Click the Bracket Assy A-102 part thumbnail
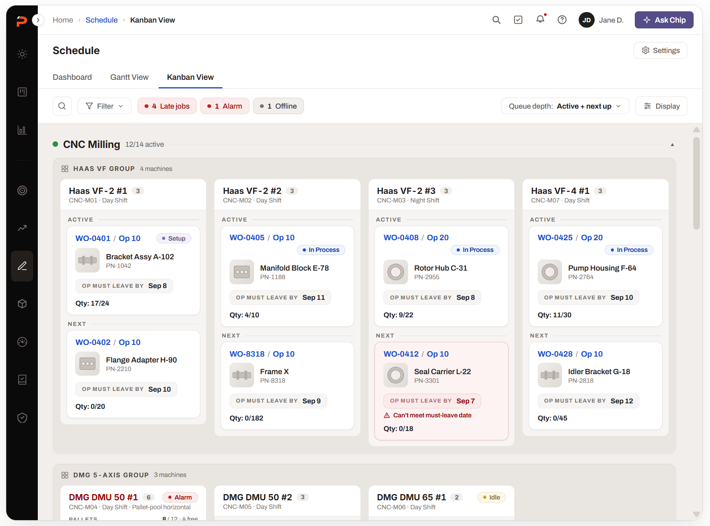 (87, 260)
